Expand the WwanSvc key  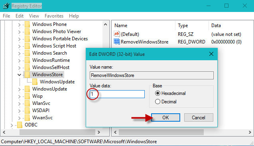pyautogui.click(x=19, y=118)
